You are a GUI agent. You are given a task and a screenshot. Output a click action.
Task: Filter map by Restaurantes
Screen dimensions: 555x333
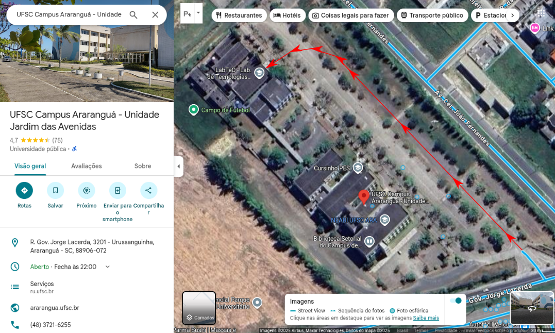(x=239, y=15)
